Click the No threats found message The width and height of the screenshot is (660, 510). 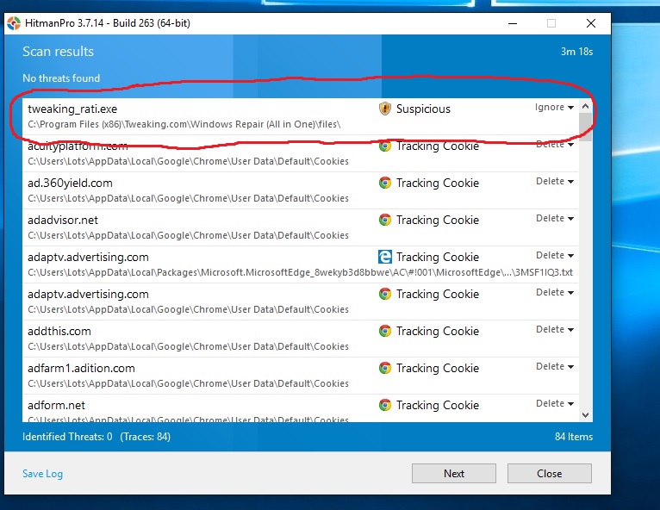[61, 78]
